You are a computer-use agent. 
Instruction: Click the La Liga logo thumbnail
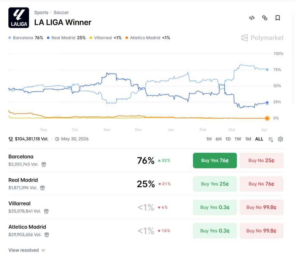(18, 18)
